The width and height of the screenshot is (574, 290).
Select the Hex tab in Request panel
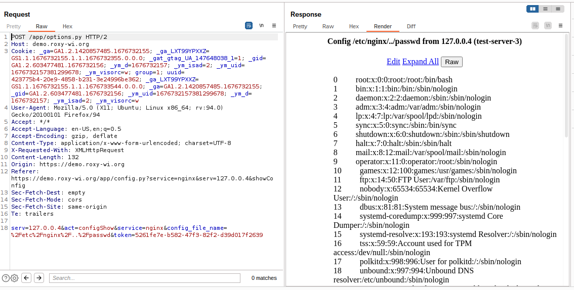point(67,26)
